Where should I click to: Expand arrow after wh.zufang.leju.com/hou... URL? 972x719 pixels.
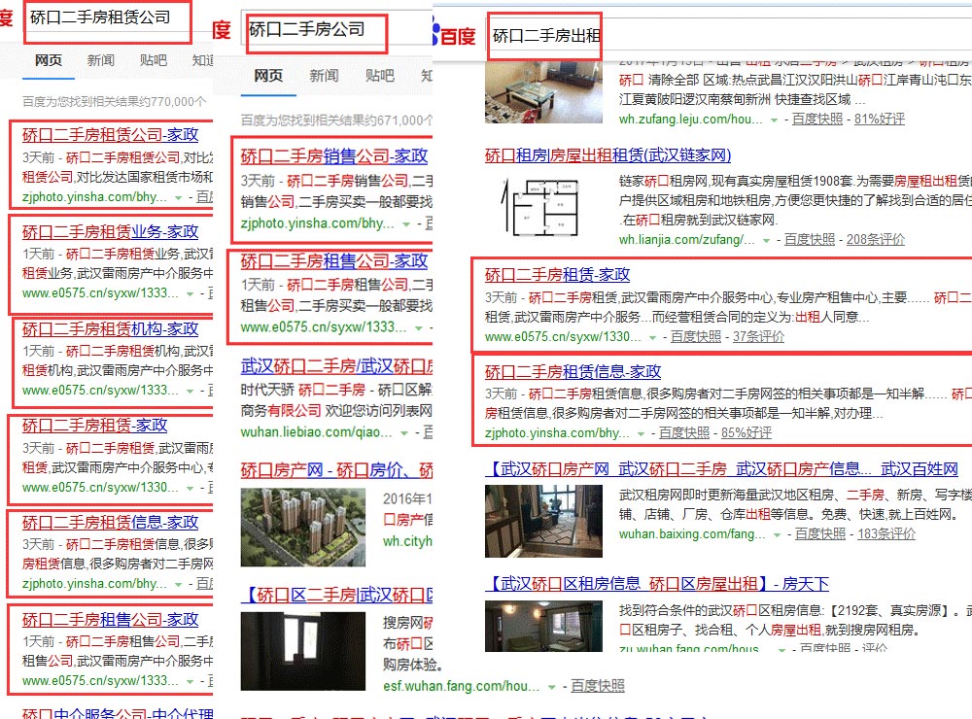click(x=774, y=120)
